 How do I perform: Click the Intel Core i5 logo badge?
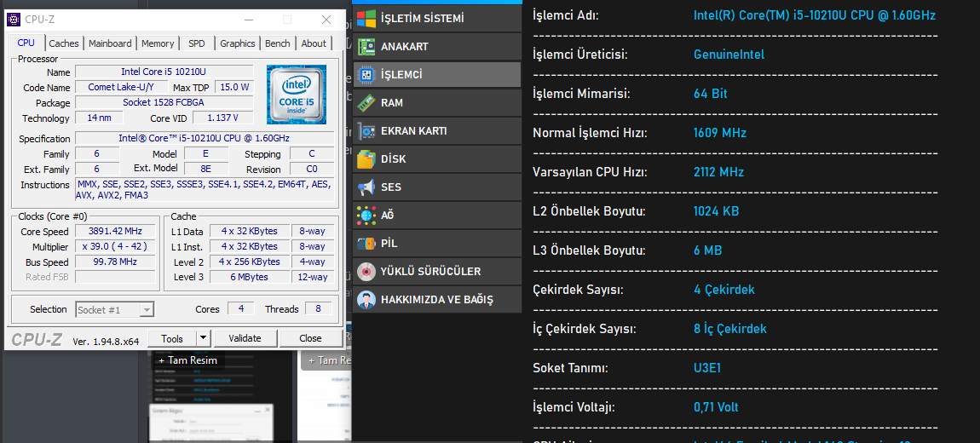[x=296, y=94]
